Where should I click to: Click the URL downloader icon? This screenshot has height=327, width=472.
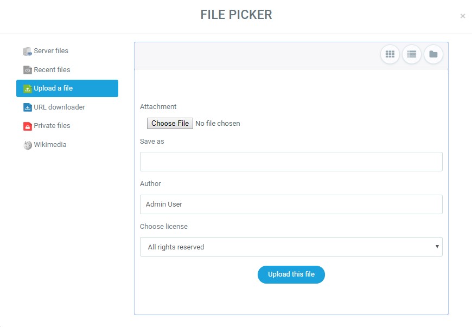[x=28, y=107]
